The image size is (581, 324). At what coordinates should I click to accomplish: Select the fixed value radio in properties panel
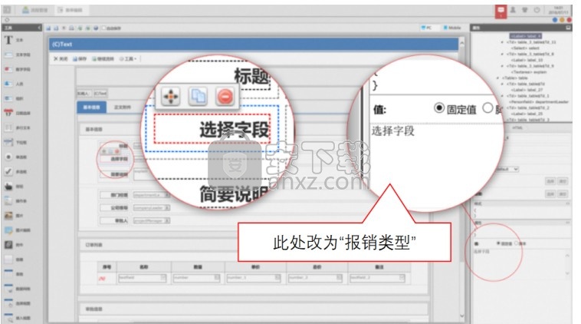[498, 243]
